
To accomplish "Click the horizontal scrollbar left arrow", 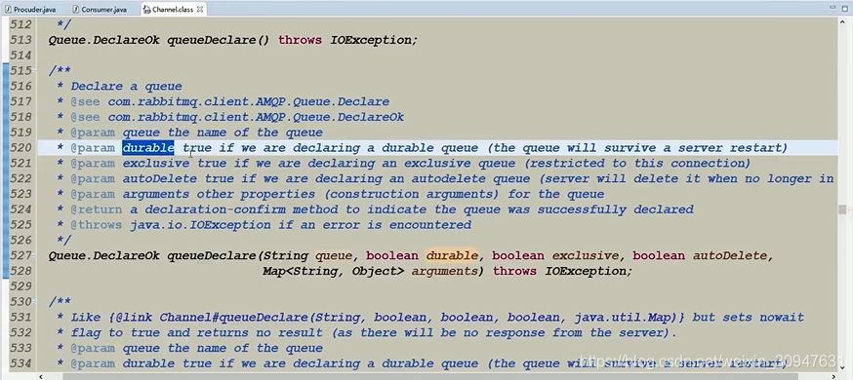I will coord(41,376).
